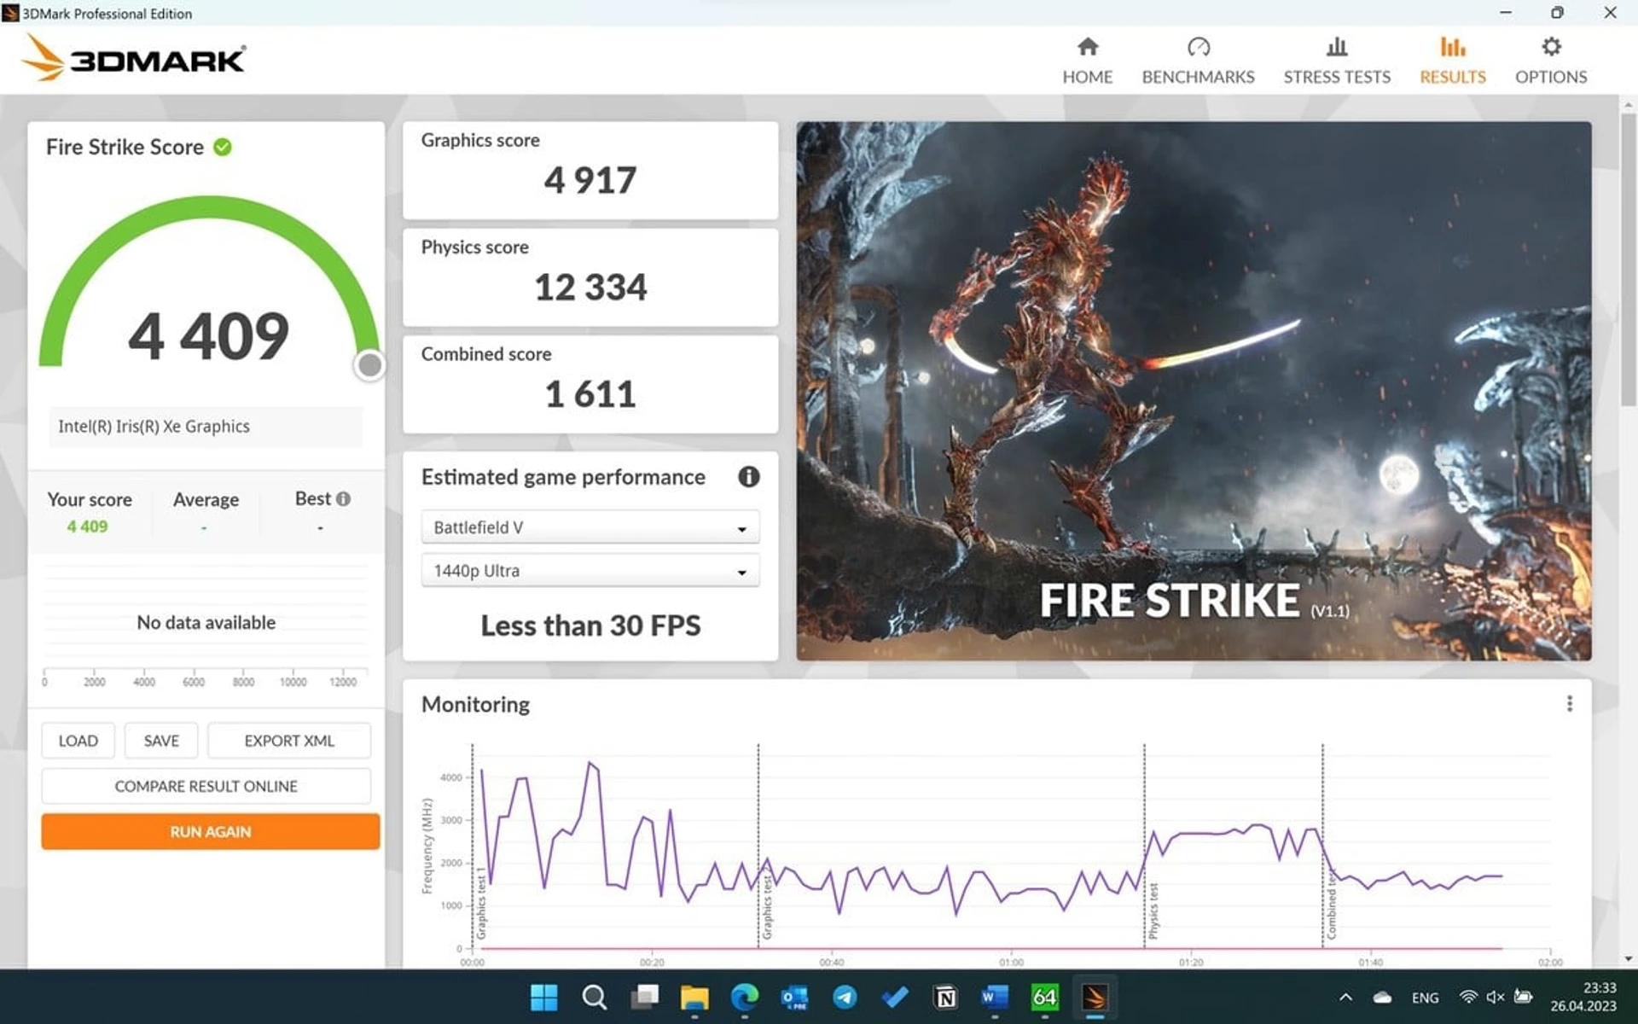
Task: Open Task View from the taskbar
Action: click(644, 997)
